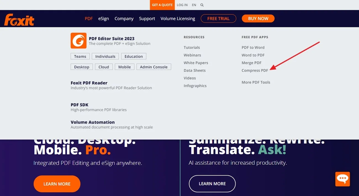Click 'Integrated PDF Editing and eSign anywhere.' text
This screenshot has height=196, width=359.
pyautogui.click(x=88, y=163)
